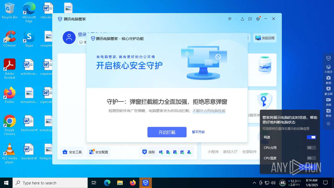Image resolution: width=334 pixels, height=188 pixels.
Task: Click the taskbar search box
Action: click(50, 183)
